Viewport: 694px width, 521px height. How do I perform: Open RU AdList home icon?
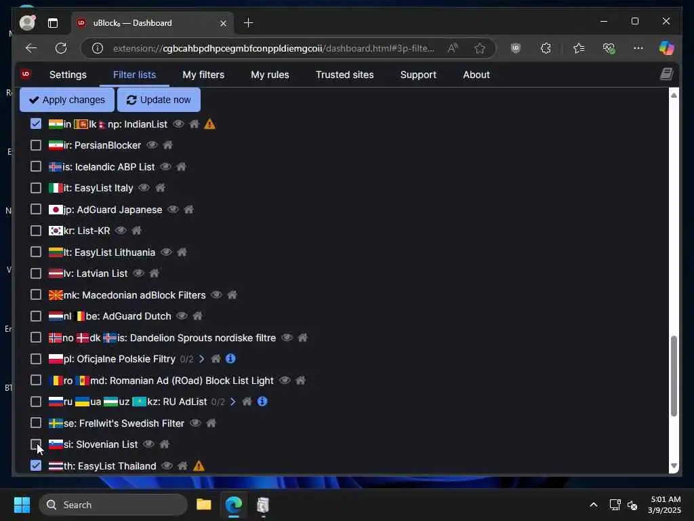pos(247,402)
